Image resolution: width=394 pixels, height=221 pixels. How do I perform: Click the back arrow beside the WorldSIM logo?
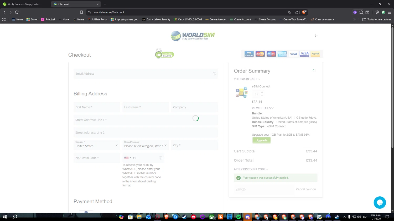316,36
